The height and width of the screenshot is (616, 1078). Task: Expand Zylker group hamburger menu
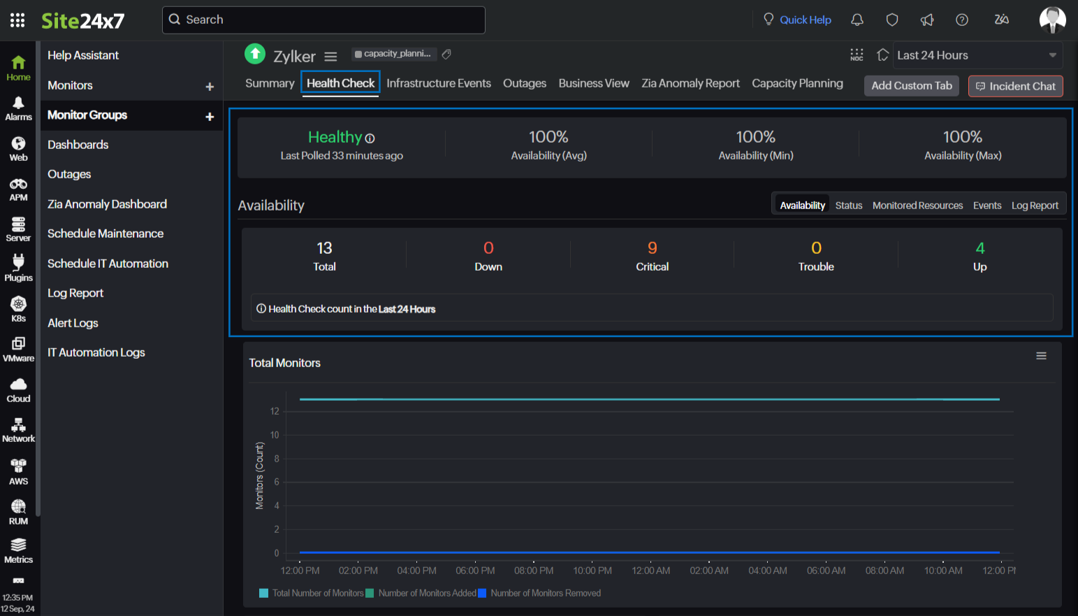coord(331,57)
